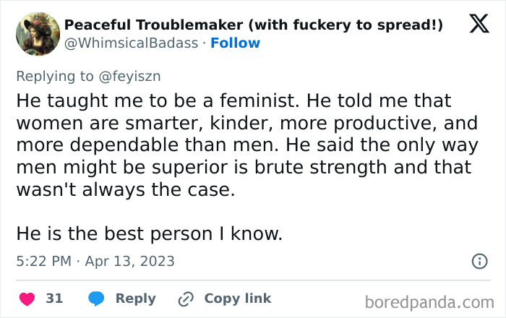This screenshot has width=506, height=318.
Task: Open the @WhimsicalBadass handle
Action: coord(131,43)
